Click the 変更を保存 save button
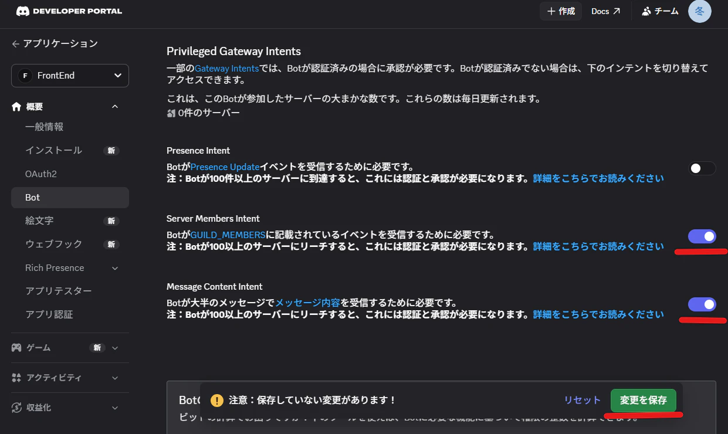Screen dimensions: 728x434 644,400
